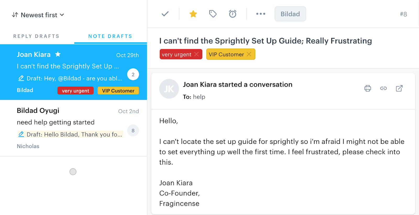The height and width of the screenshot is (215, 419).
Task: Click the sort arrows icon
Action: [x=15, y=15]
